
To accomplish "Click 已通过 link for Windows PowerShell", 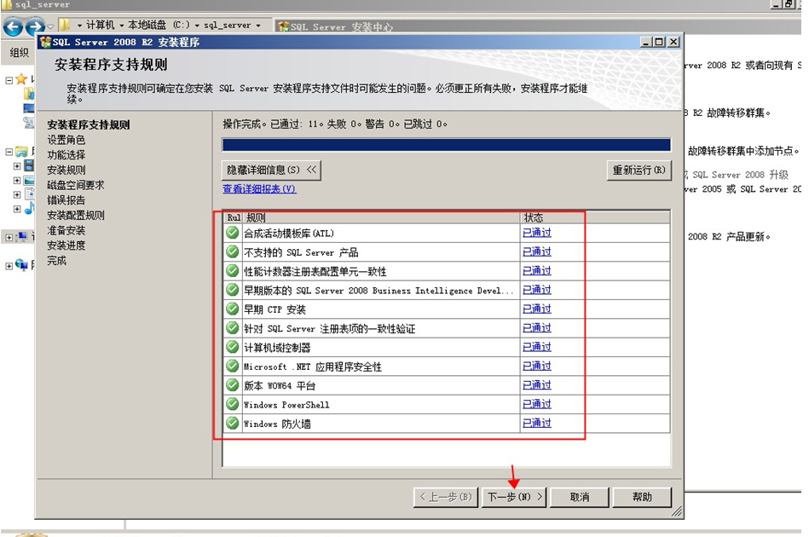I will pos(536,404).
